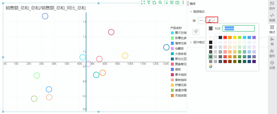
Task: Open the filter funnel icon in chart toolbar
Action: pyautogui.click(x=149, y=2)
